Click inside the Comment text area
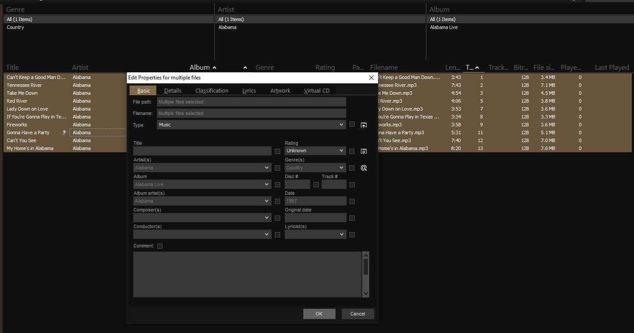 click(x=248, y=274)
